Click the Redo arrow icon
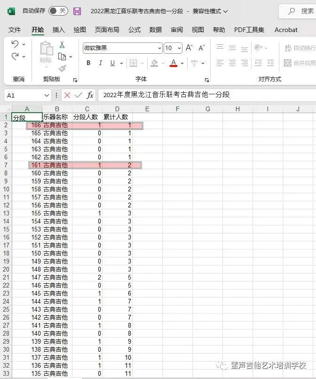Screen dimensions: 316x379 [x=15, y=57]
